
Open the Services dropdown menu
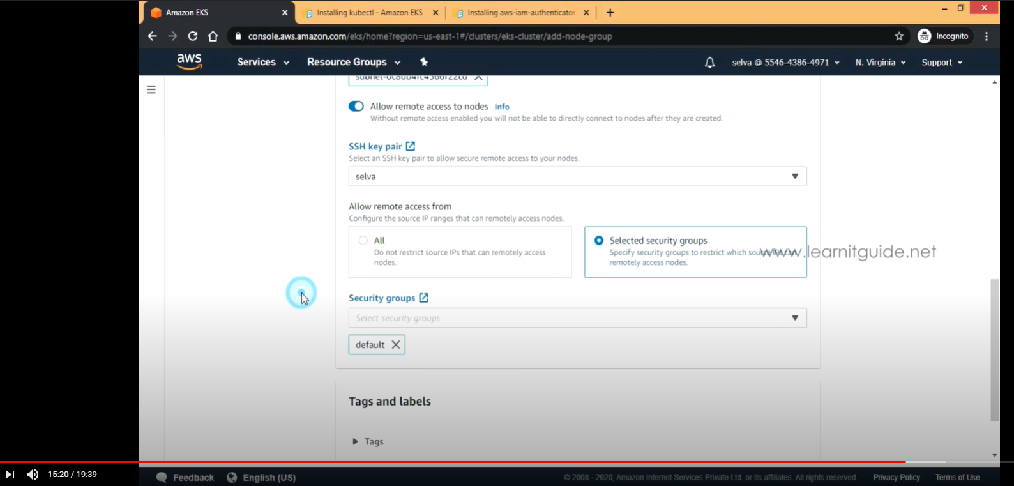[263, 62]
